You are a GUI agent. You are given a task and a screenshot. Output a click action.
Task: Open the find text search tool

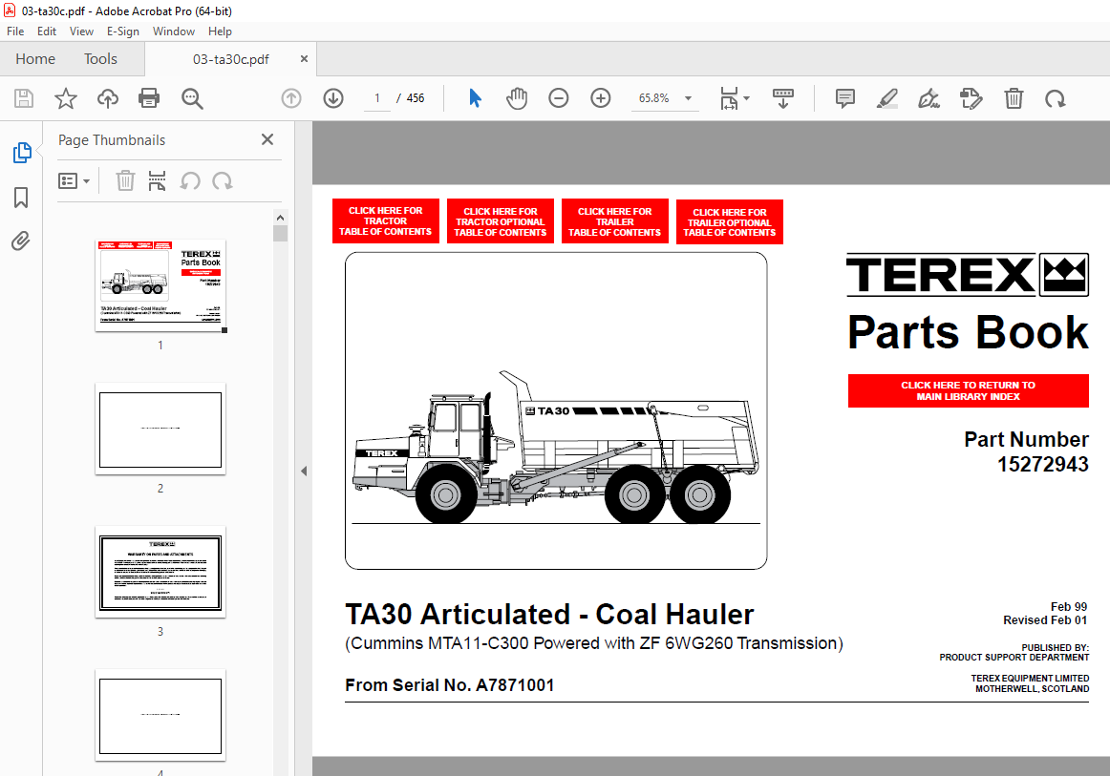coord(192,98)
